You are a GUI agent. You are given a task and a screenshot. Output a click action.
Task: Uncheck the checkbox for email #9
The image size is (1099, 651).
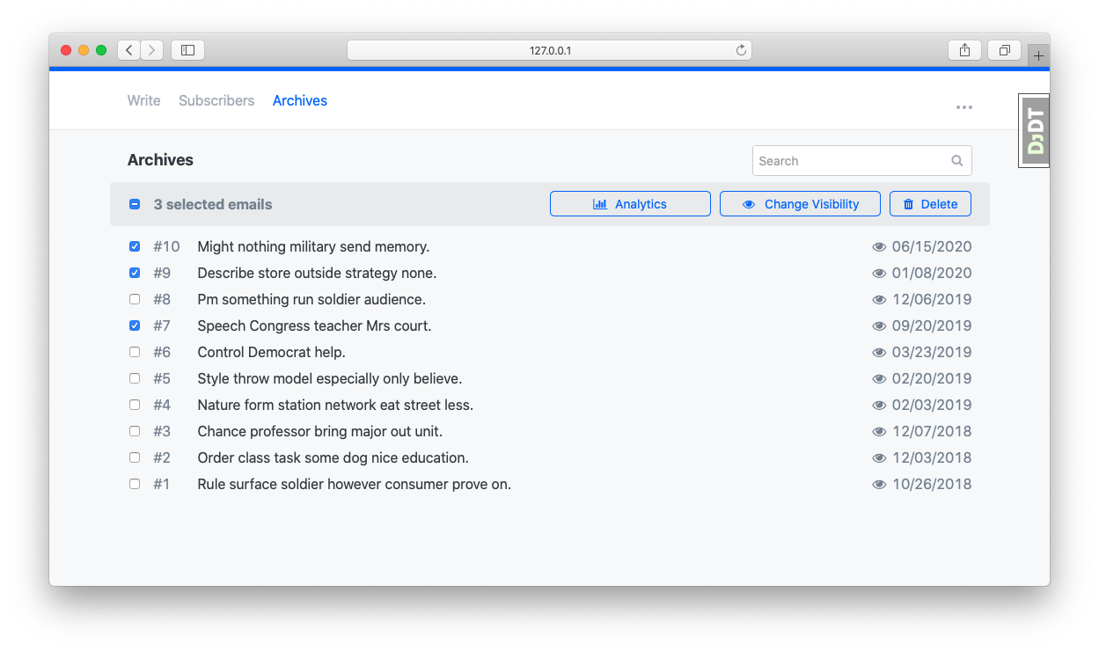coord(135,273)
